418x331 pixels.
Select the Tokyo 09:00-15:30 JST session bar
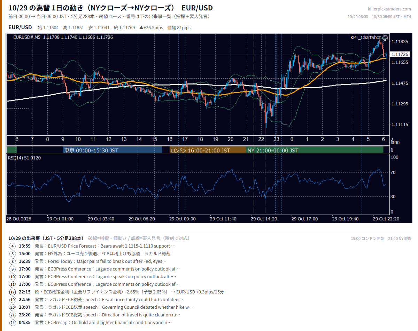click(x=112, y=150)
